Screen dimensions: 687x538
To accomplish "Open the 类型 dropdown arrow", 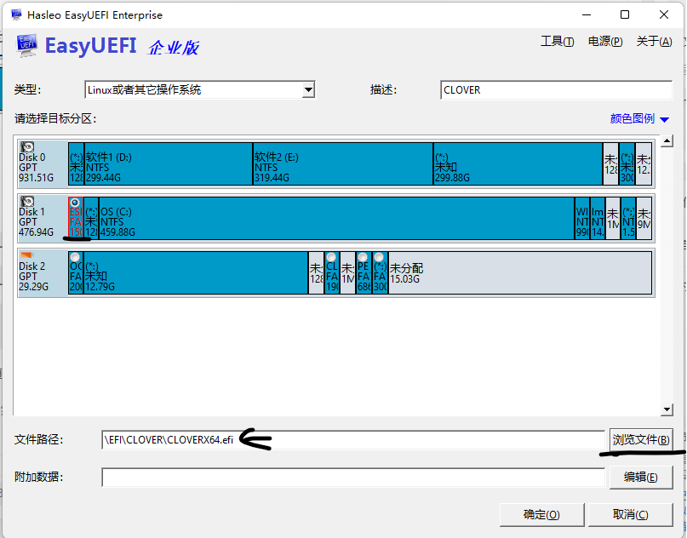I will click(x=308, y=90).
